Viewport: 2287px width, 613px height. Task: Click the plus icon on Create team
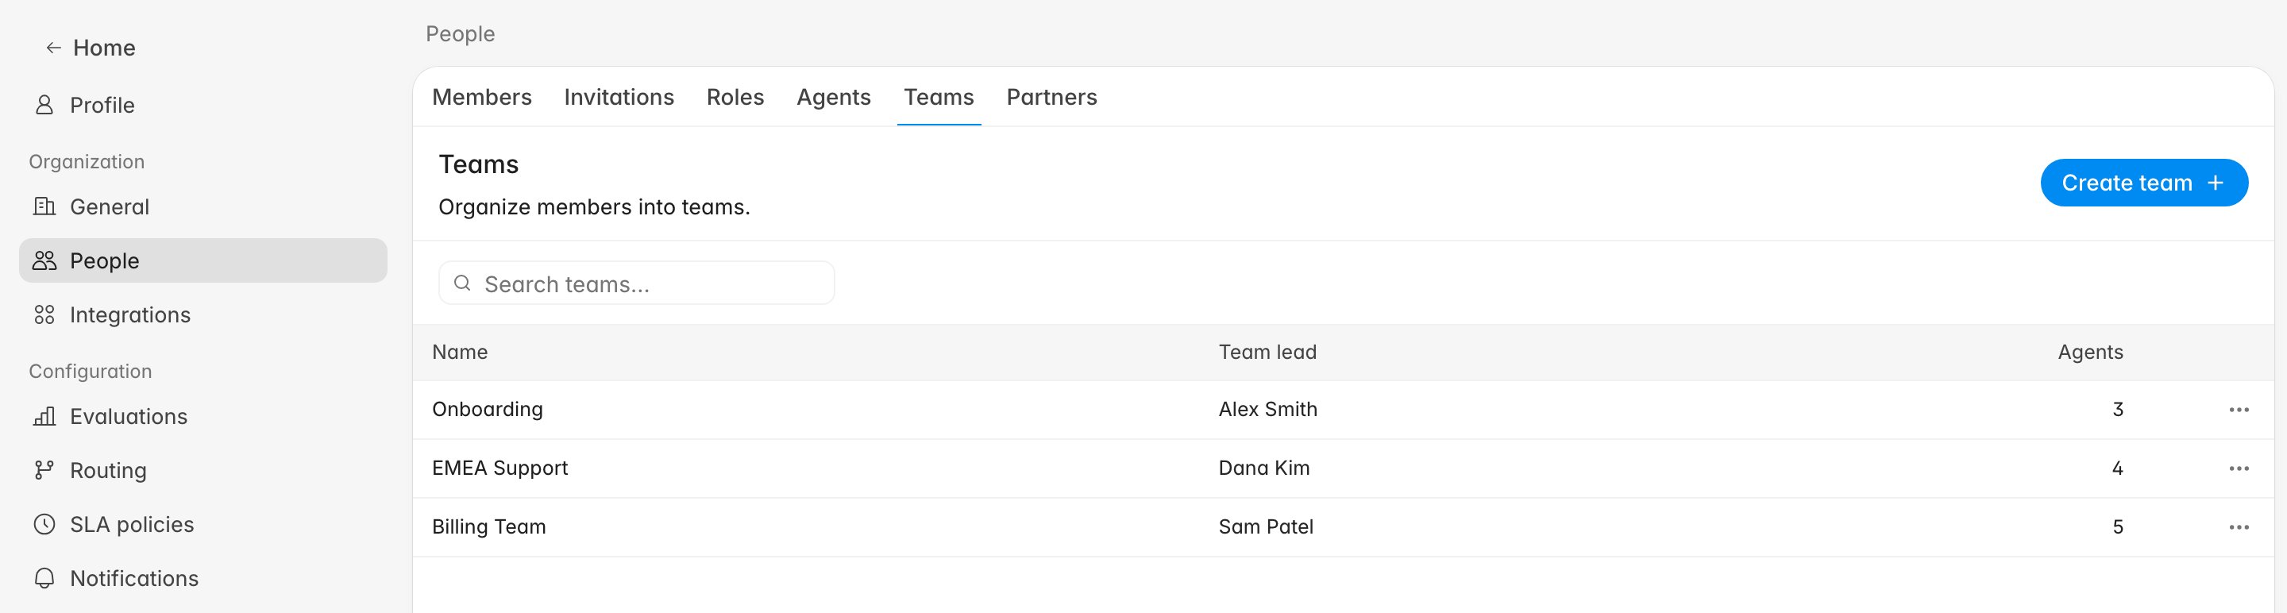pos(2215,183)
